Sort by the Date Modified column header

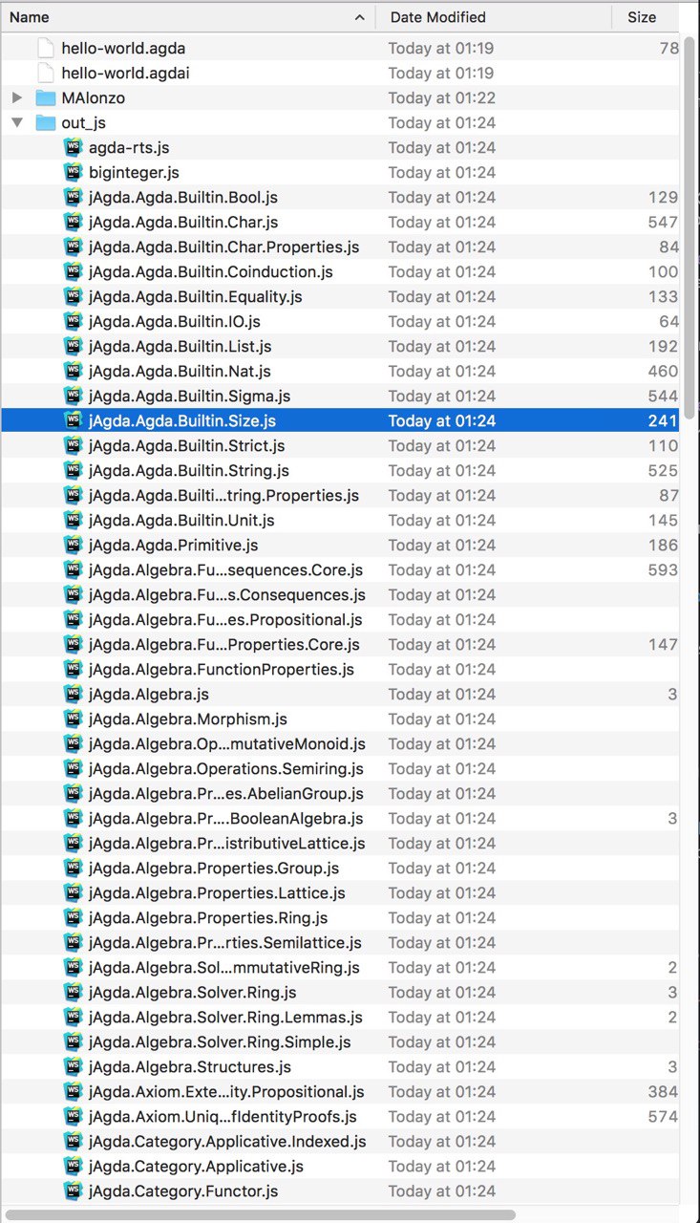click(494, 17)
